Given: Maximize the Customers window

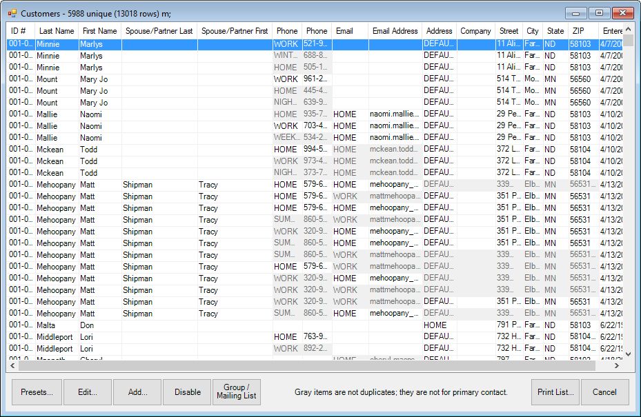Looking at the screenshot, I should [600, 13].
